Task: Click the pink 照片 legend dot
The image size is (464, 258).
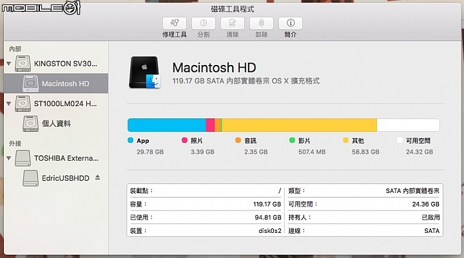Action: (184, 140)
